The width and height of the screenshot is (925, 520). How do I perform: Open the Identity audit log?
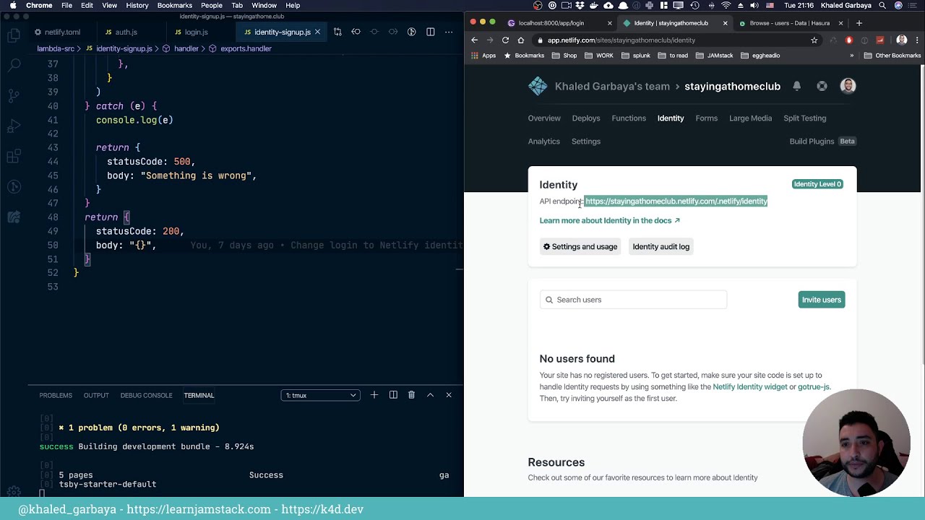661,247
